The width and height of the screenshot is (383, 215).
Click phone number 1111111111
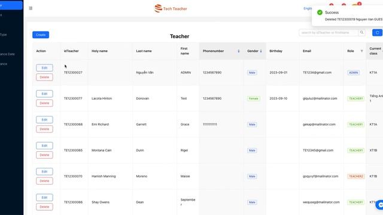[210, 124]
